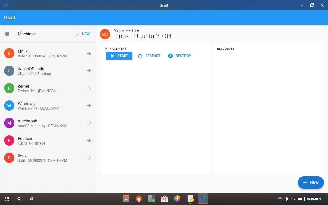Open the shopping bag store app in taskbar
This screenshot has height=205, width=328.
(x=165, y=199)
